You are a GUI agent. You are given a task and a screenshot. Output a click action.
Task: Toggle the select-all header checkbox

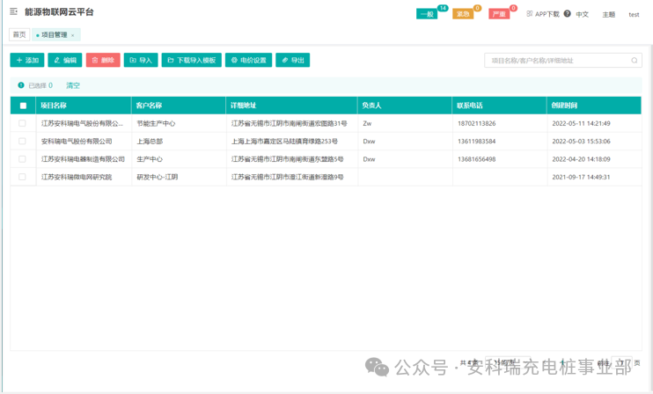pos(23,106)
